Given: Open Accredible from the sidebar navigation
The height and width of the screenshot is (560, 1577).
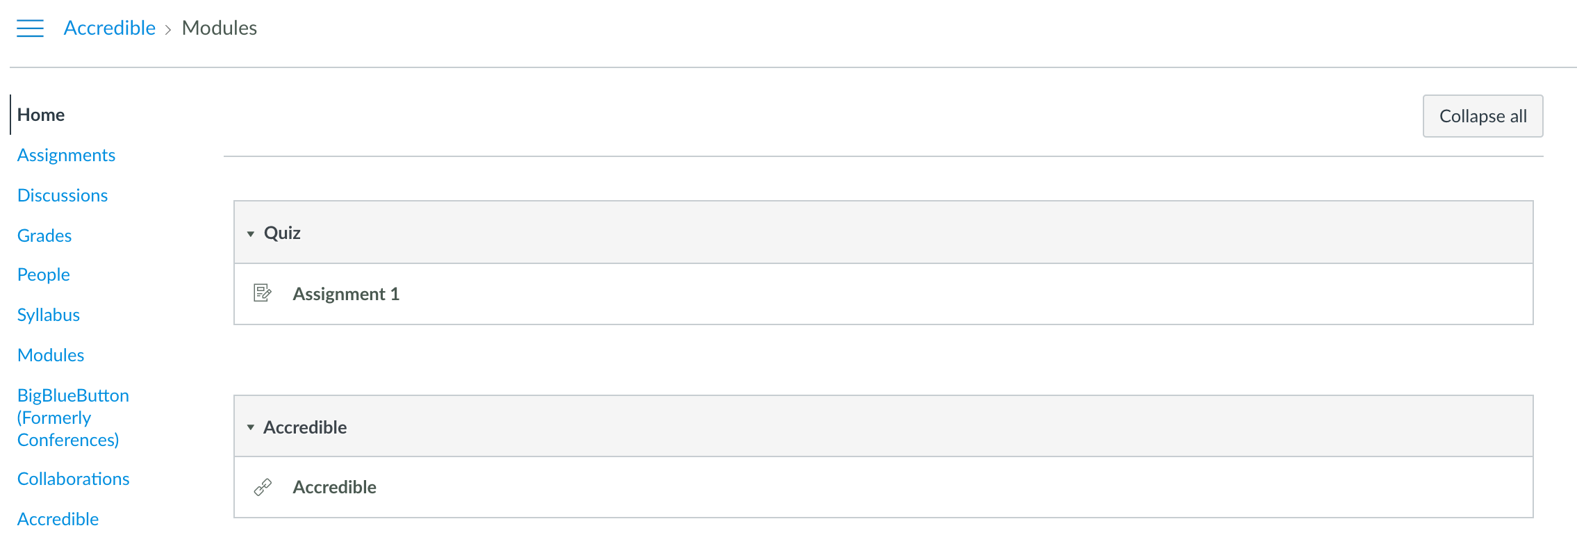Looking at the screenshot, I should point(58,518).
